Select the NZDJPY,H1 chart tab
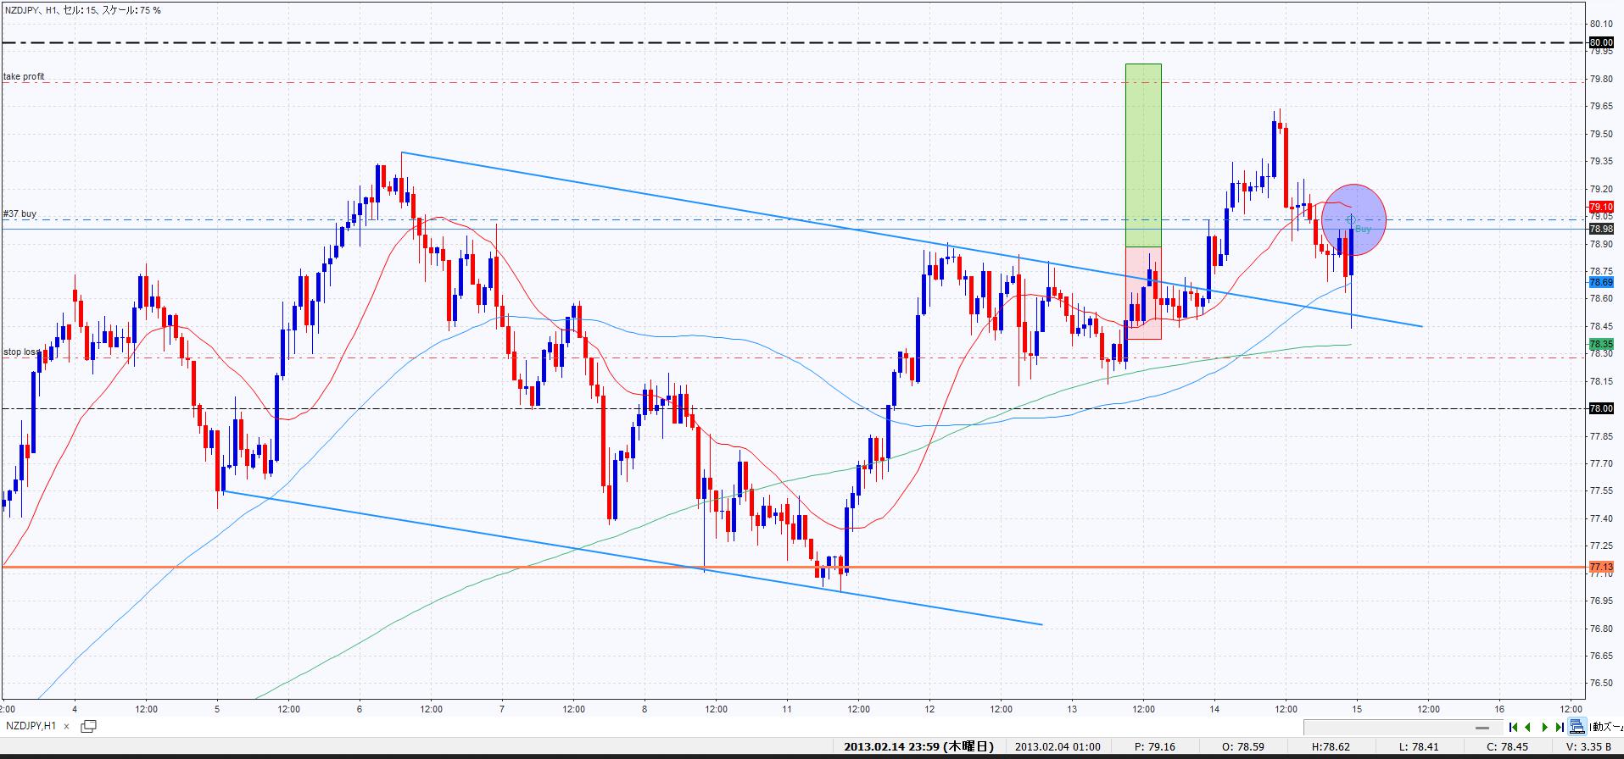The image size is (1624, 759). (31, 726)
